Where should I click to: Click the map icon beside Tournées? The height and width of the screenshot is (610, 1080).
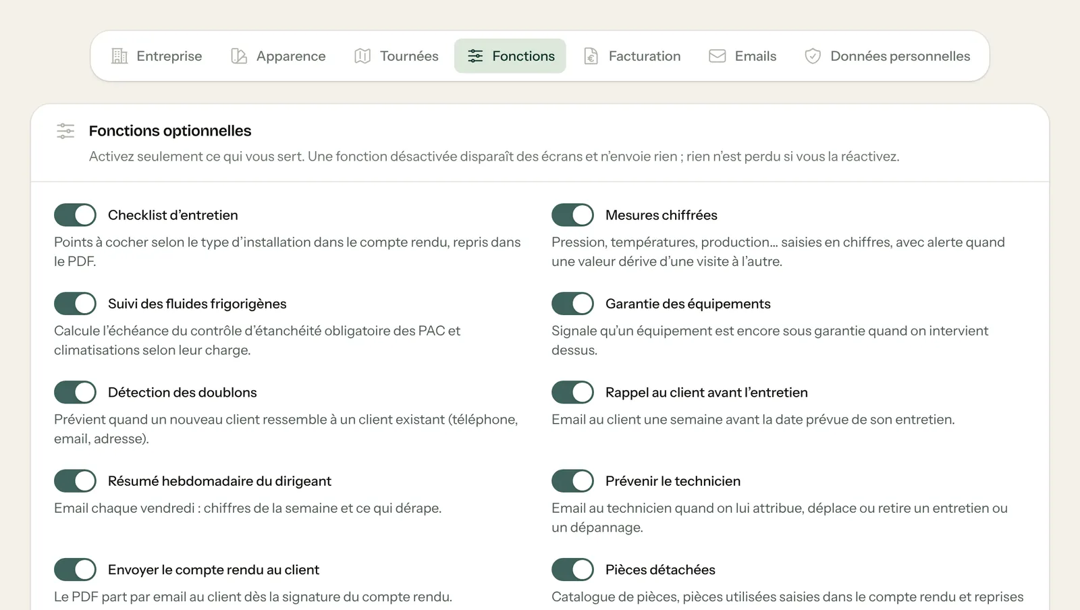[362, 56]
